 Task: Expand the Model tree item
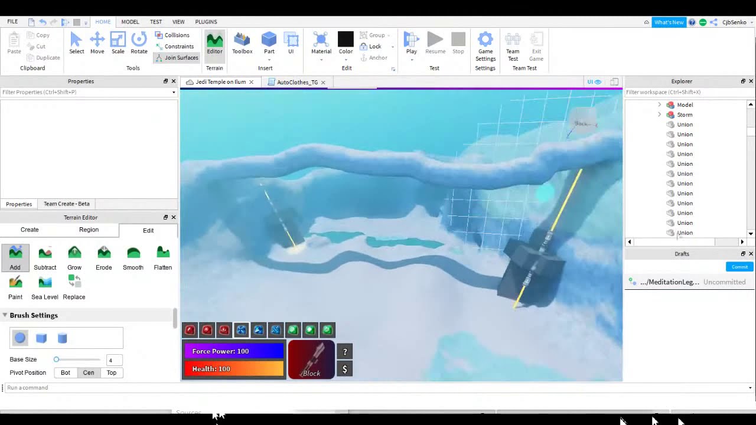click(659, 104)
